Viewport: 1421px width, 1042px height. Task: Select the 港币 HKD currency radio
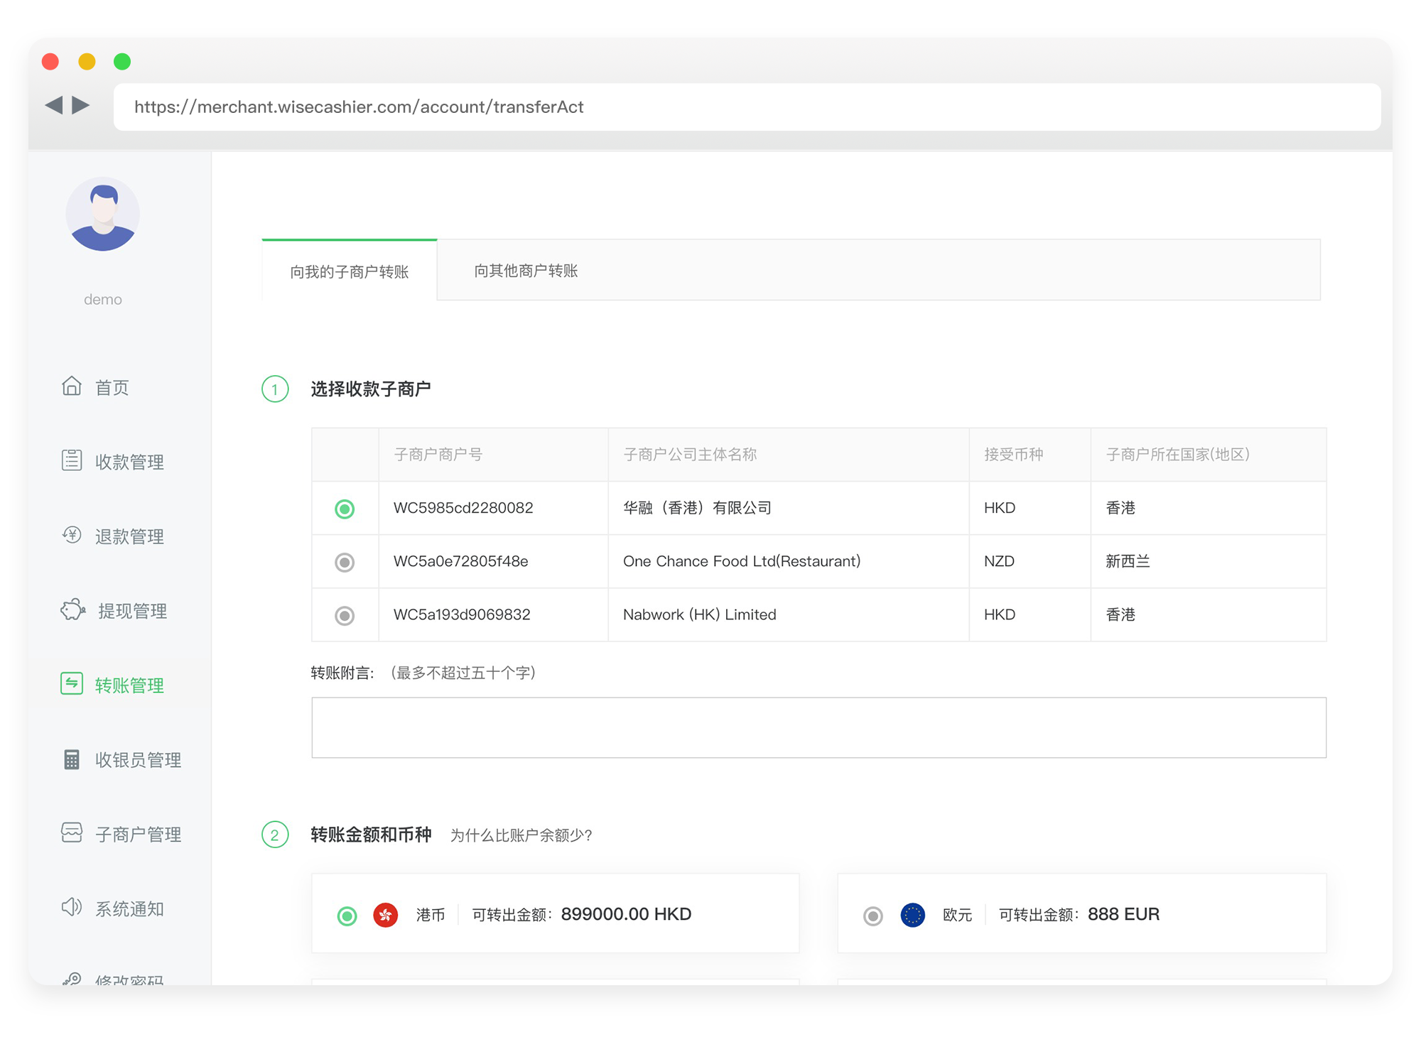[347, 916]
